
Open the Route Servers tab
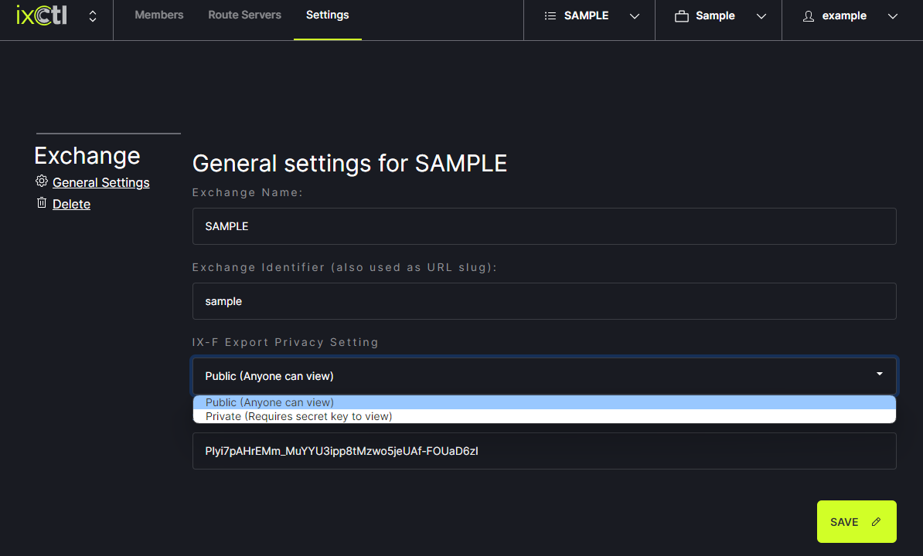(x=244, y=15)
